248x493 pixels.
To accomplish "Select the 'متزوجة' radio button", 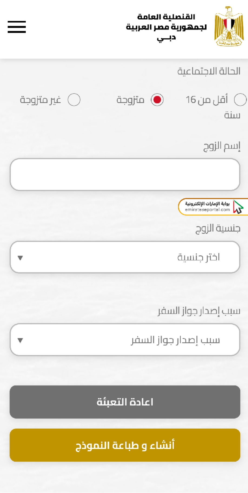I will [x=157, y=100].
